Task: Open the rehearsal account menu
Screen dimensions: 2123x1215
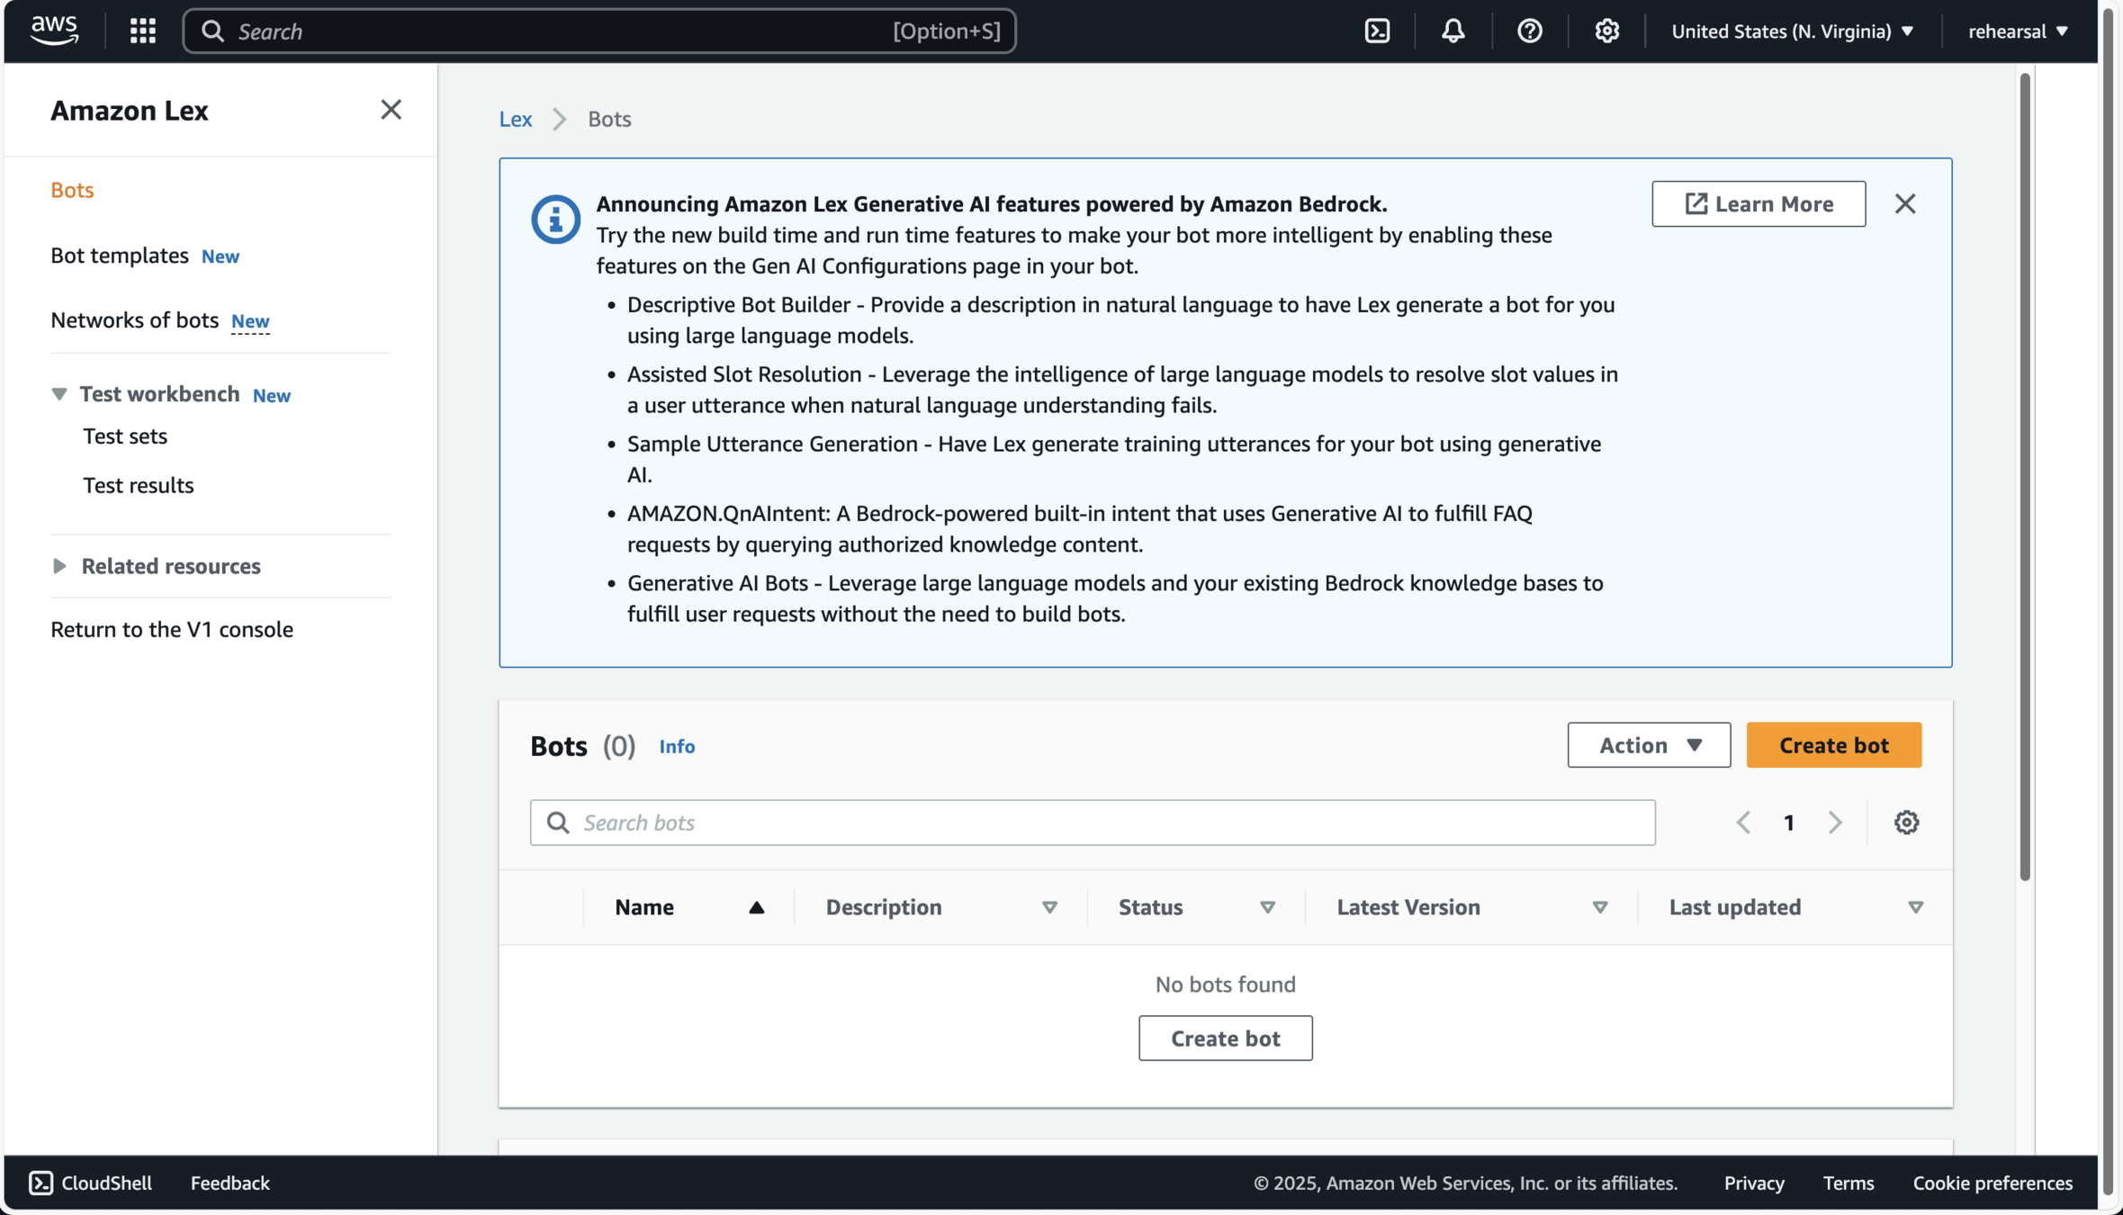Action: click(x=2018, y=31)
